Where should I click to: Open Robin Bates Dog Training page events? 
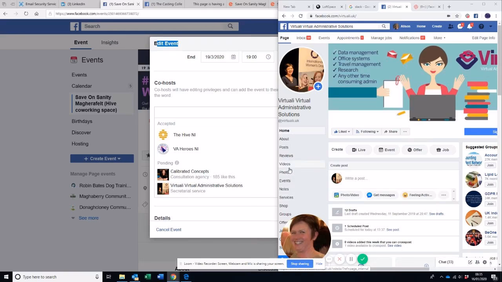click(x=105, y=186)
